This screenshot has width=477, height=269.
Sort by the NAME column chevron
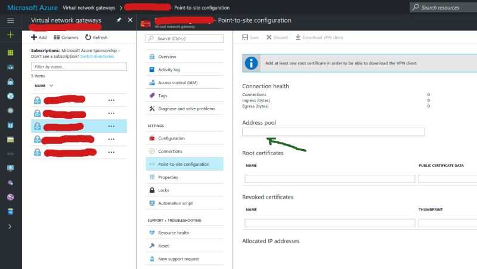[x=51, y=85]
